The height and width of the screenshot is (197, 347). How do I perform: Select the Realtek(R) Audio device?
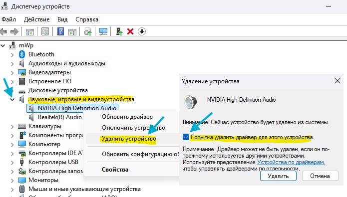(x=60, y=117)
